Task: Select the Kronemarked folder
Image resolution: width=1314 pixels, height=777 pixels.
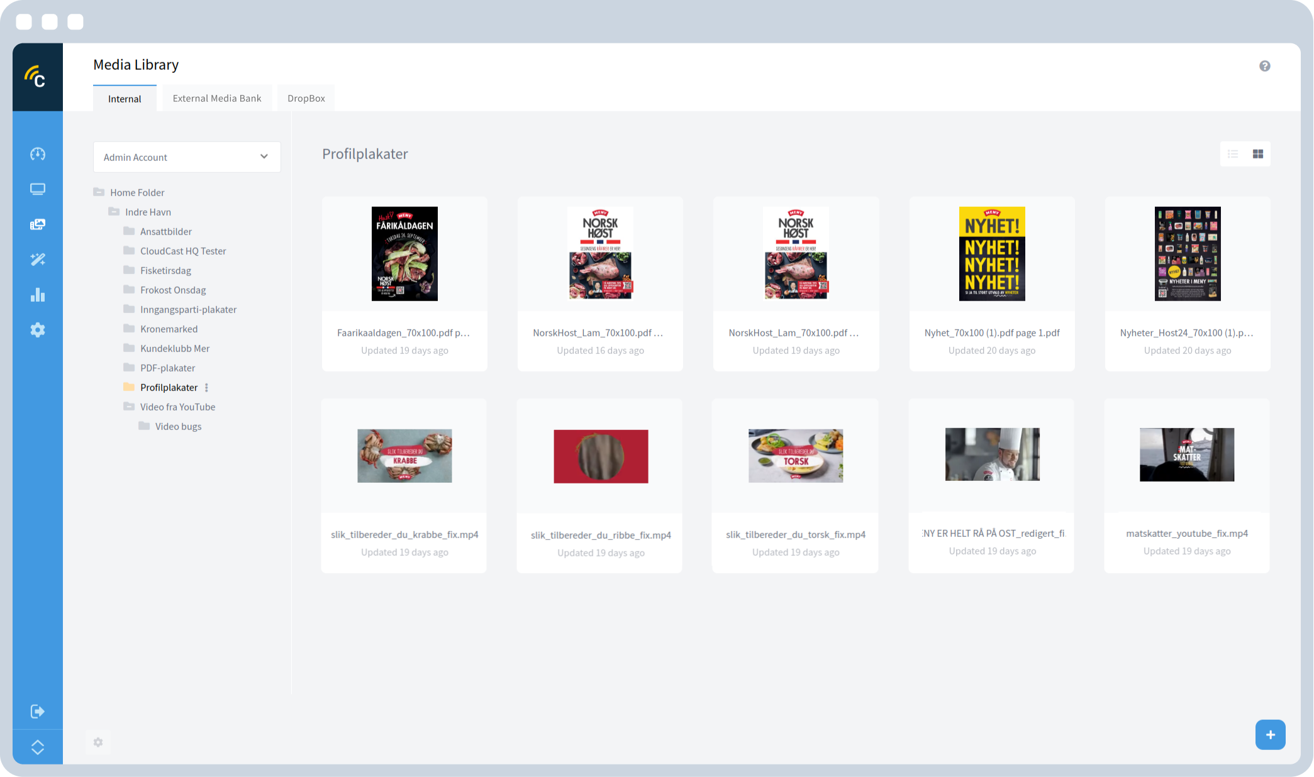Action: click(x=169, y=328)
